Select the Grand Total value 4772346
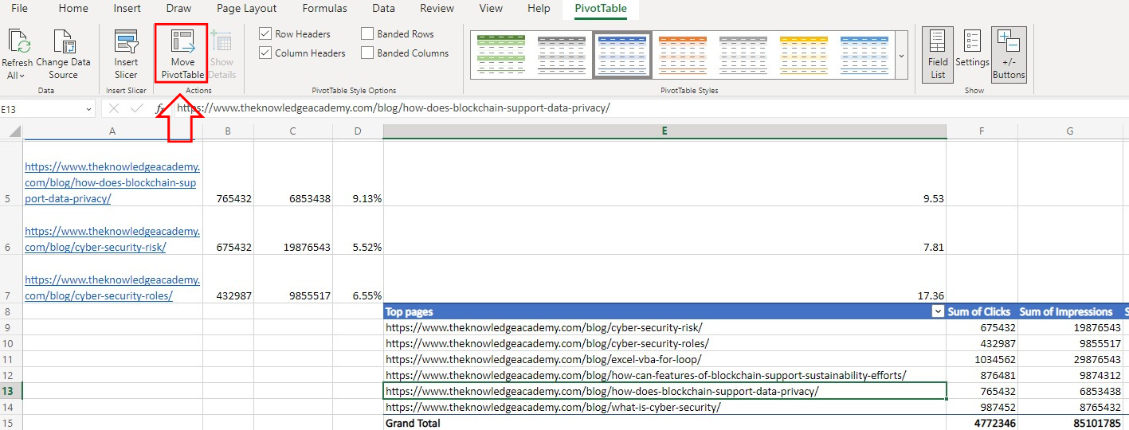The image size is (1129, 430). [x=982, y=423]
